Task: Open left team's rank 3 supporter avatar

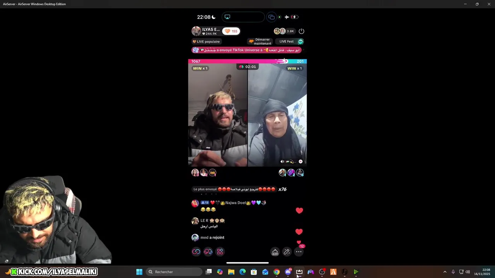Action: [x=195, y=173]
